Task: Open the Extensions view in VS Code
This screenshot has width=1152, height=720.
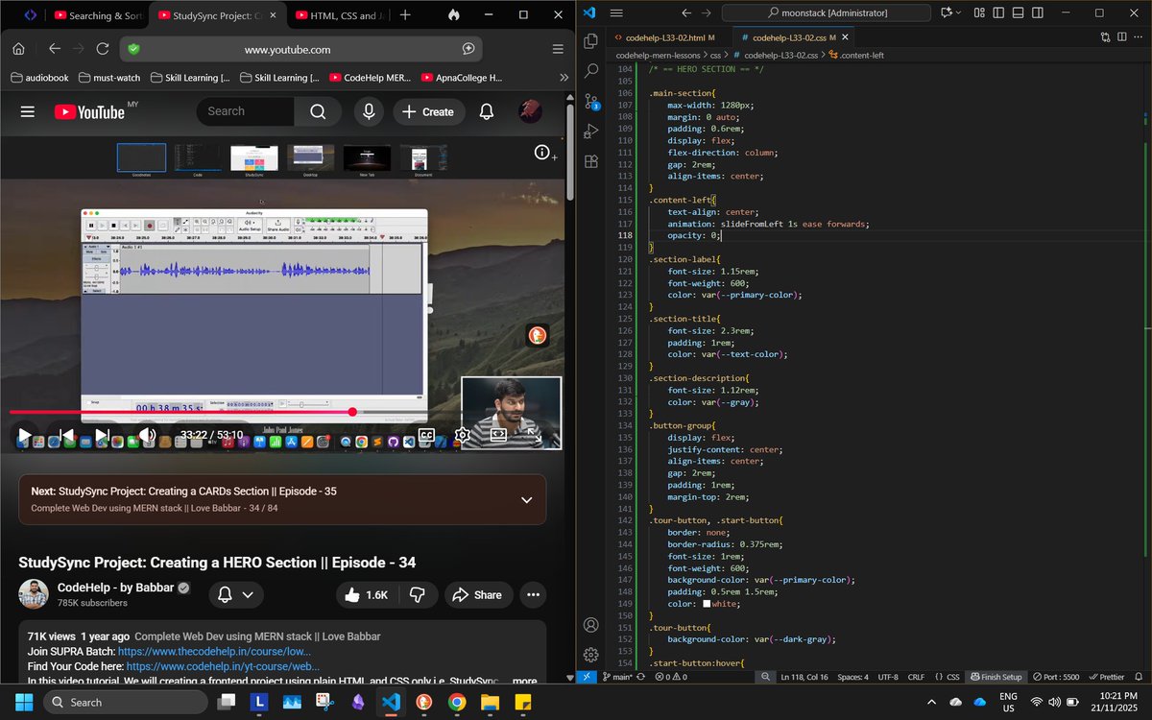Action: 591,161
